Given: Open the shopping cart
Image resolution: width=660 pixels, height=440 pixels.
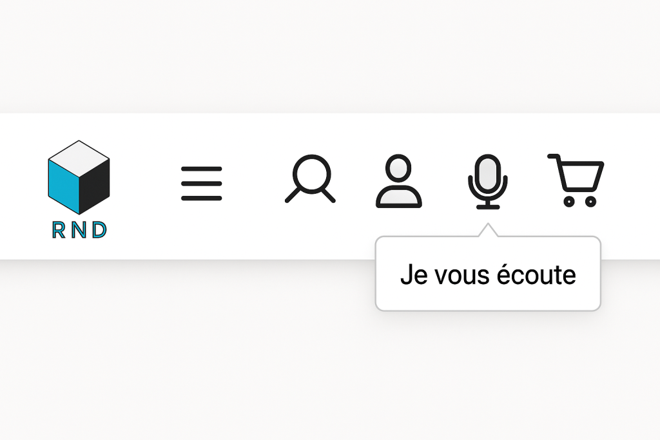Looking at the screenshot, I should (576, 180).
